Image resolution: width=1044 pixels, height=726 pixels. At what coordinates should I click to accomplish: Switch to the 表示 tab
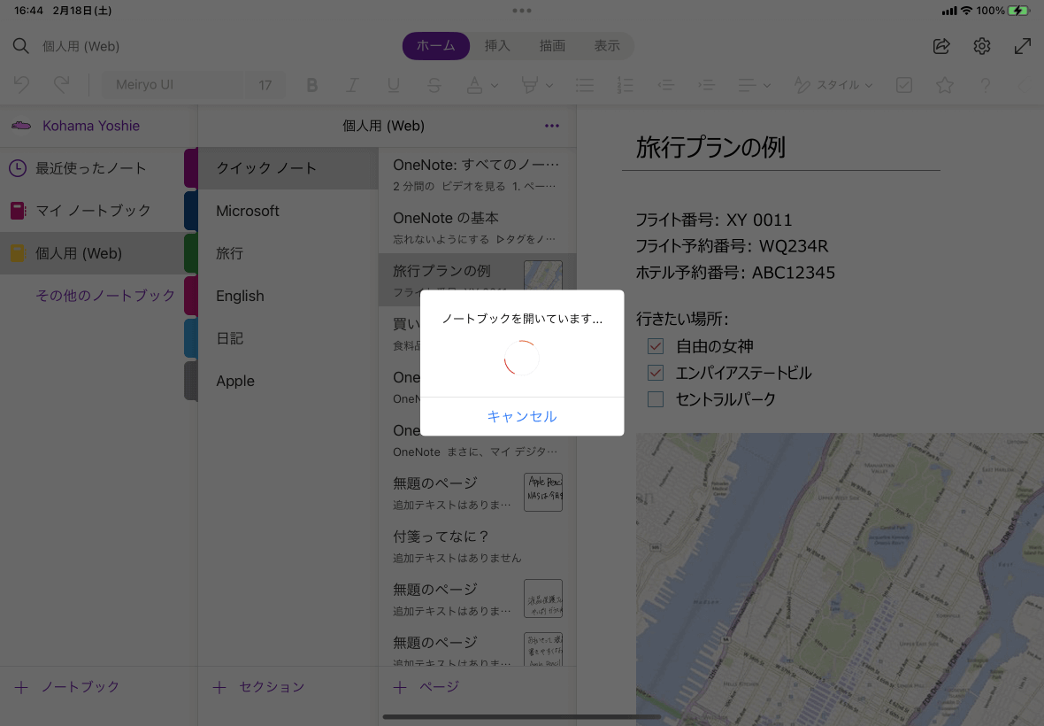pos(607,46)
